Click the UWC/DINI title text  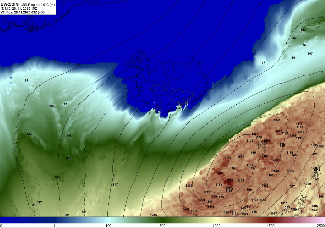point(10,4)
